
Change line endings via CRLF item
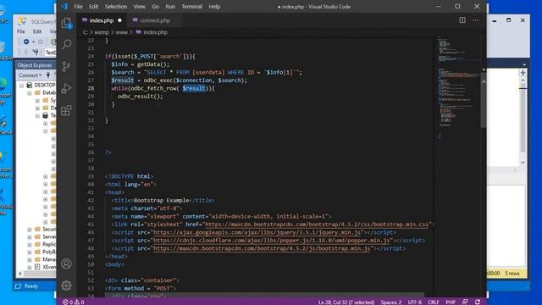pyautogui.click(x=434, y=302)
